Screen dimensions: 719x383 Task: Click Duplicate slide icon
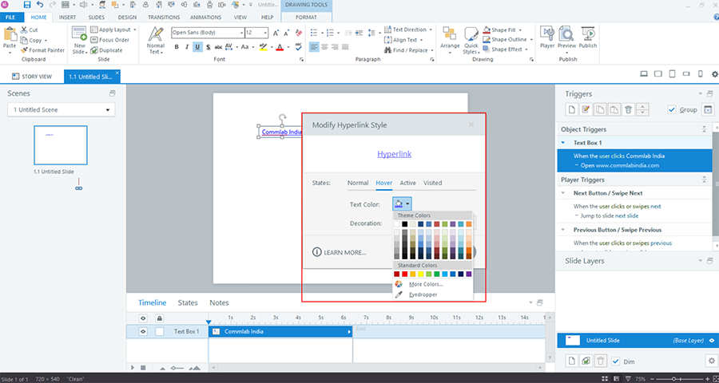click(94, 50)
